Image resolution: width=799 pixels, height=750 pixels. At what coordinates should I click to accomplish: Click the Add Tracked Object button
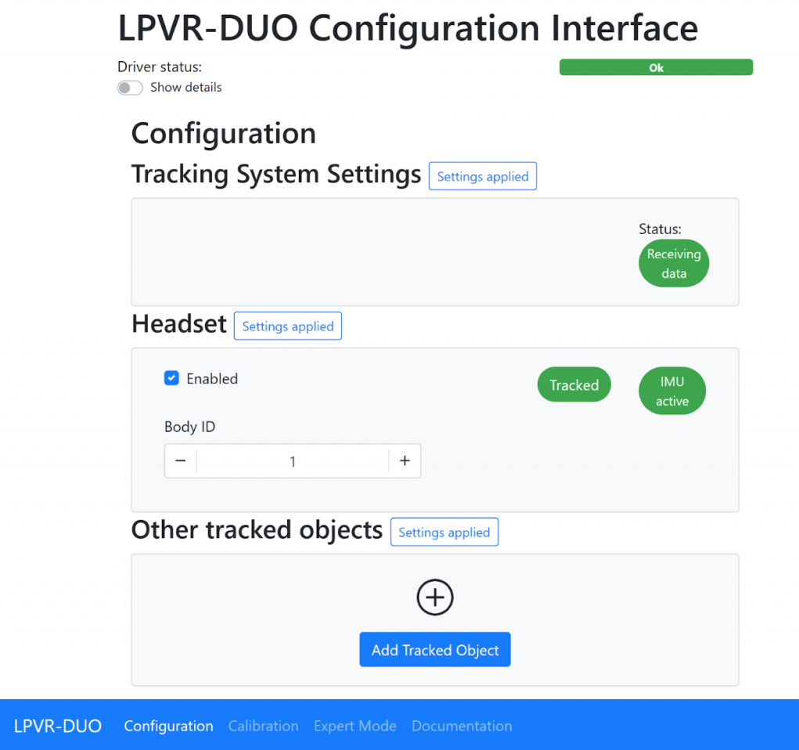tap(434, 650)
